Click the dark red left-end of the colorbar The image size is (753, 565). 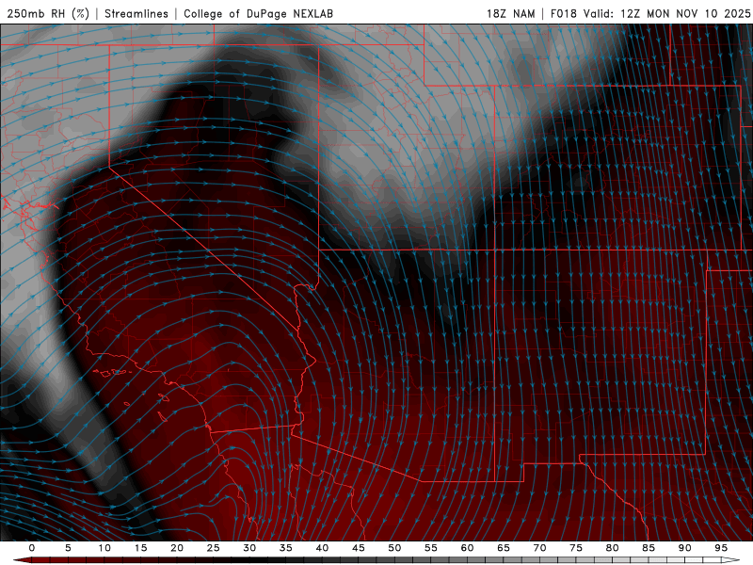[x=22, y=560]
